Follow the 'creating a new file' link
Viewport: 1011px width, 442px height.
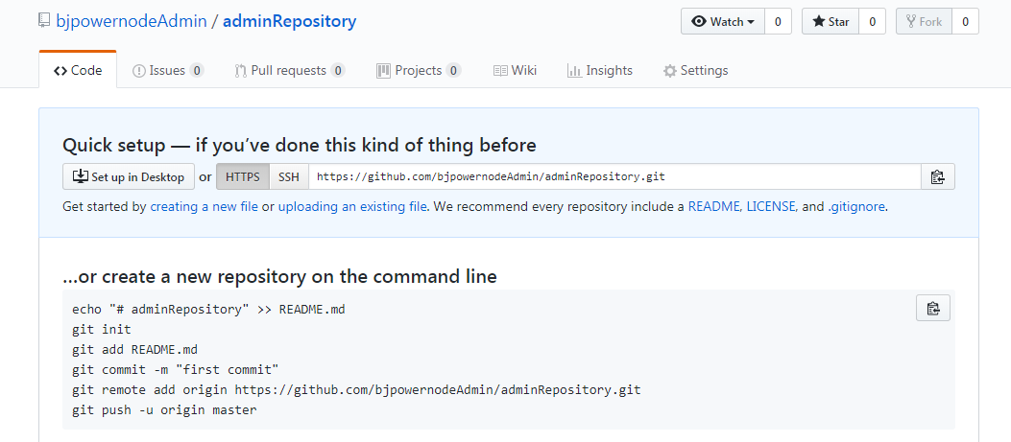[x=204, y=206]
